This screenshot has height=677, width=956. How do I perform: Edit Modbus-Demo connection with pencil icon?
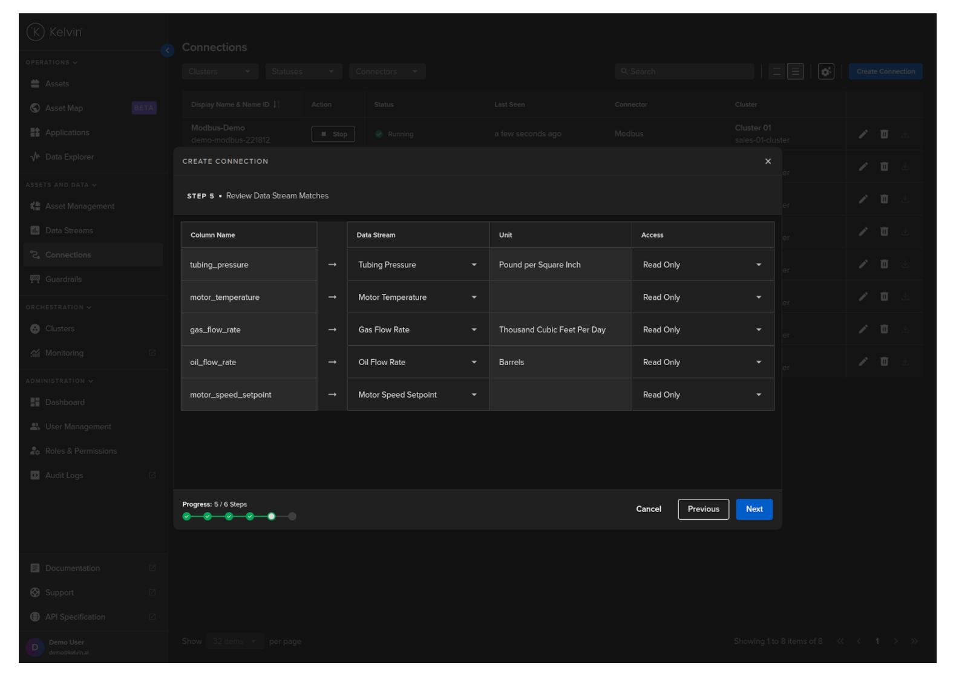pos(863,134)
